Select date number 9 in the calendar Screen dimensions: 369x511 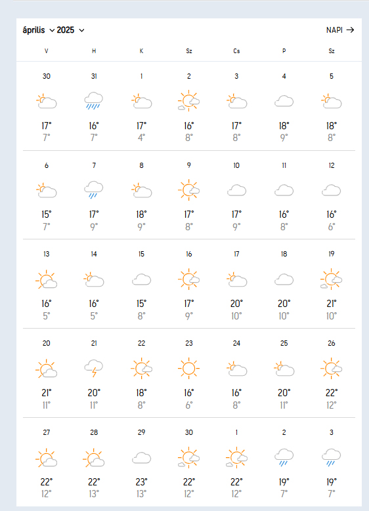pos(189,165)
